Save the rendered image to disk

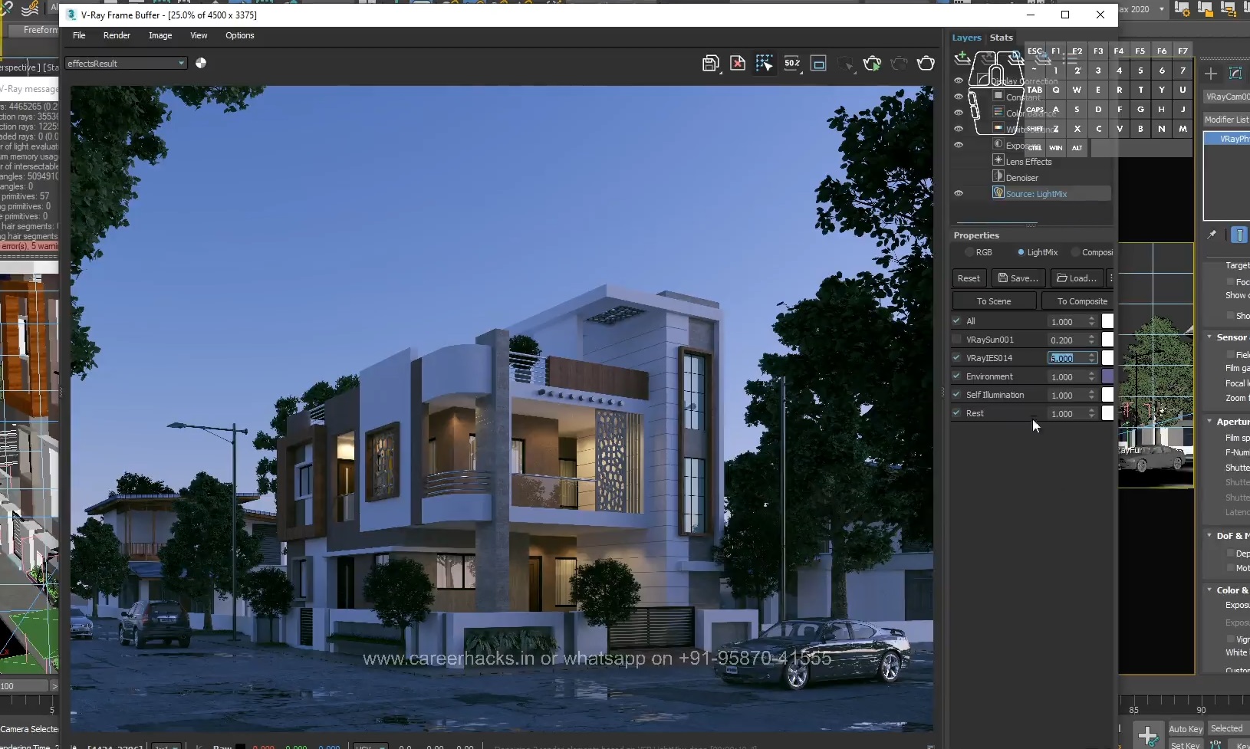(x=709, y=63)
